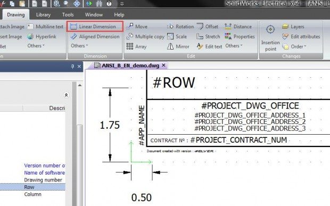330x206 pixels.
Task: Click the Multiline text tool
Action: (x=45, y=27)
